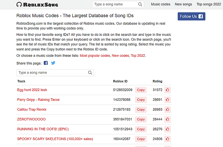Screen dimensions: 223x147
Task: Click the Roblox Music Codes page heading
Action: point(75,15)
